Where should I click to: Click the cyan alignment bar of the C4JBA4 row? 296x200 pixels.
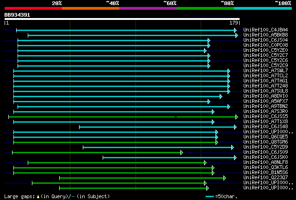pyautogui.click(x=125, y=30)
